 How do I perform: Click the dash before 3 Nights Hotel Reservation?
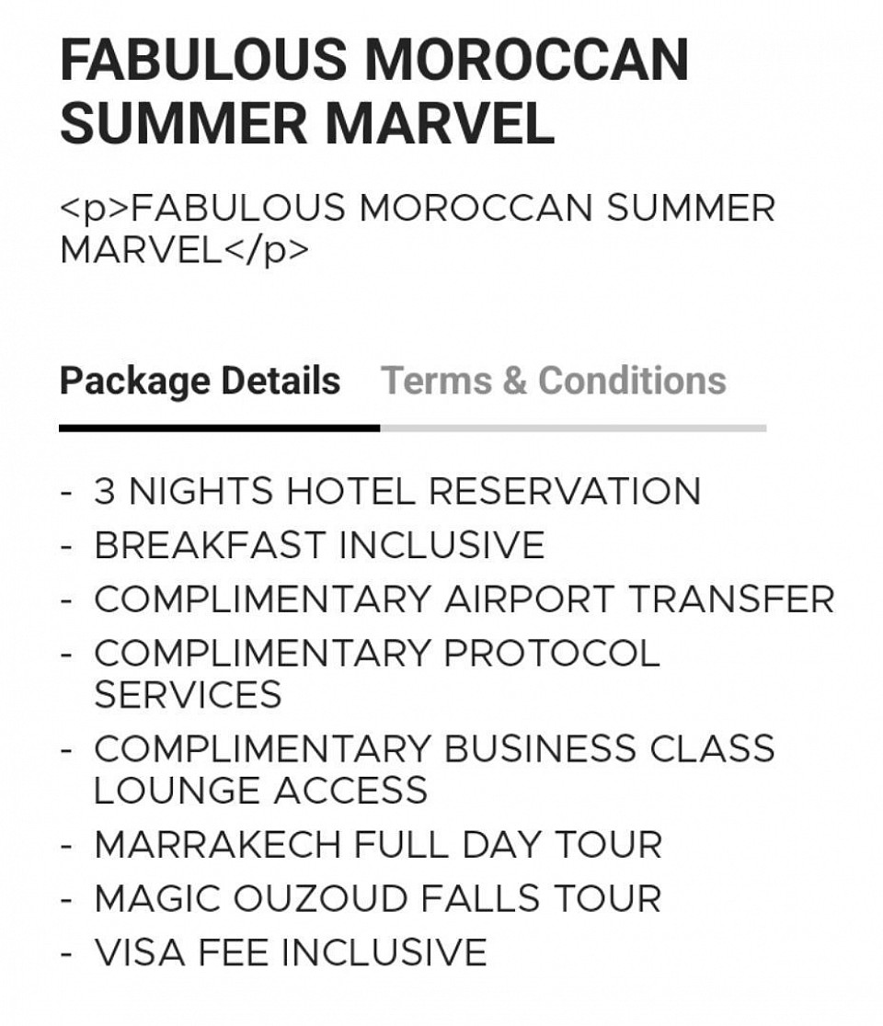coord(65,492)
